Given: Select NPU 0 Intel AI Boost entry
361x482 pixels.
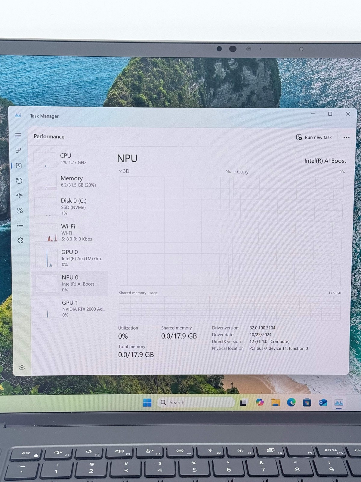Looking at the screenshot, I should tap(71, 283).
